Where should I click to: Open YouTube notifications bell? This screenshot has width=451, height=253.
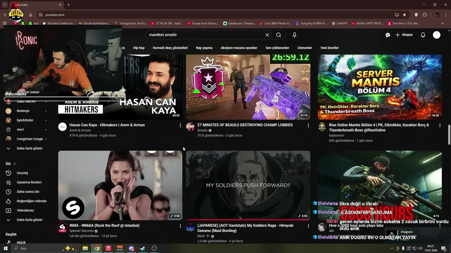(x=423, y=35)
